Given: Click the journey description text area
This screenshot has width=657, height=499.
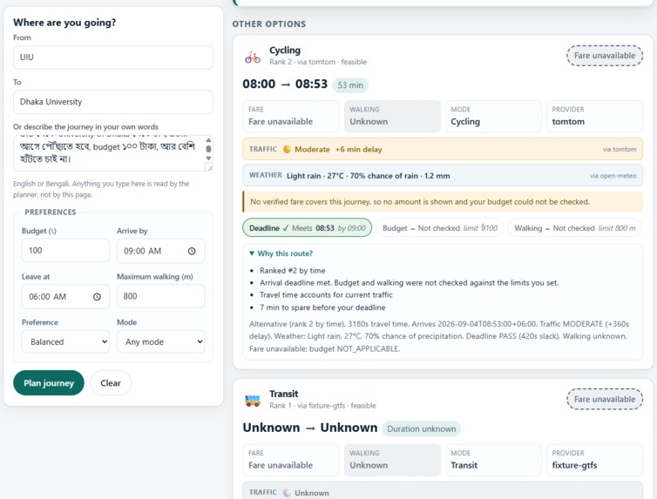Looking at the screenshot, I should [113, 152].
